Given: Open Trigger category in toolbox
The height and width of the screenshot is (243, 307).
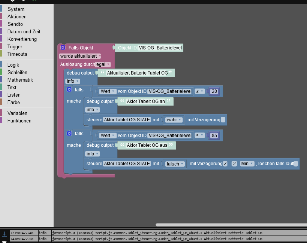Looking at the screenshot, I should 15,46.
